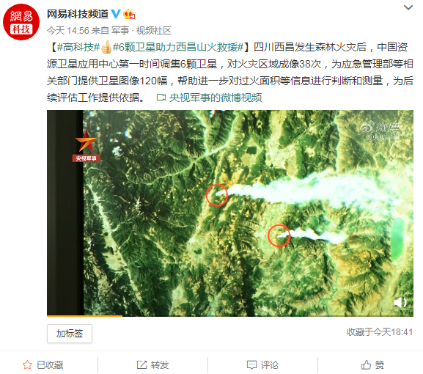Click the video camera icon before 央视军事
The height and width of the screenshot is (374, 423).
(x=161, y=98)
